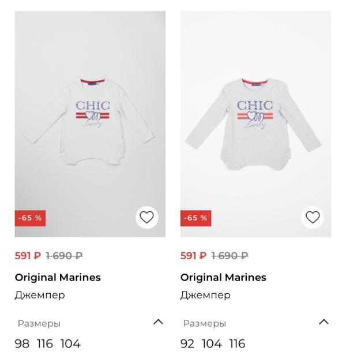Collapse sizes list under the white jumper
346x355 pixels.
coord(157,322)
